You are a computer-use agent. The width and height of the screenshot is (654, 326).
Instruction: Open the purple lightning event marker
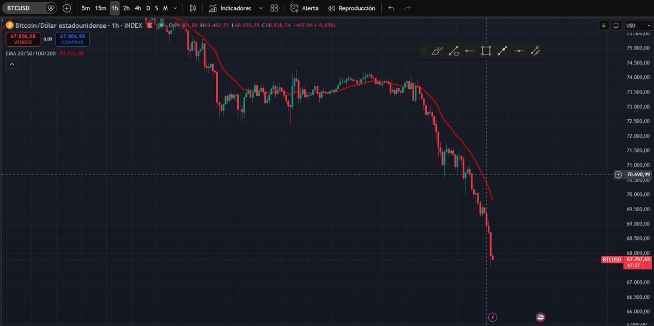pos(493,317)
